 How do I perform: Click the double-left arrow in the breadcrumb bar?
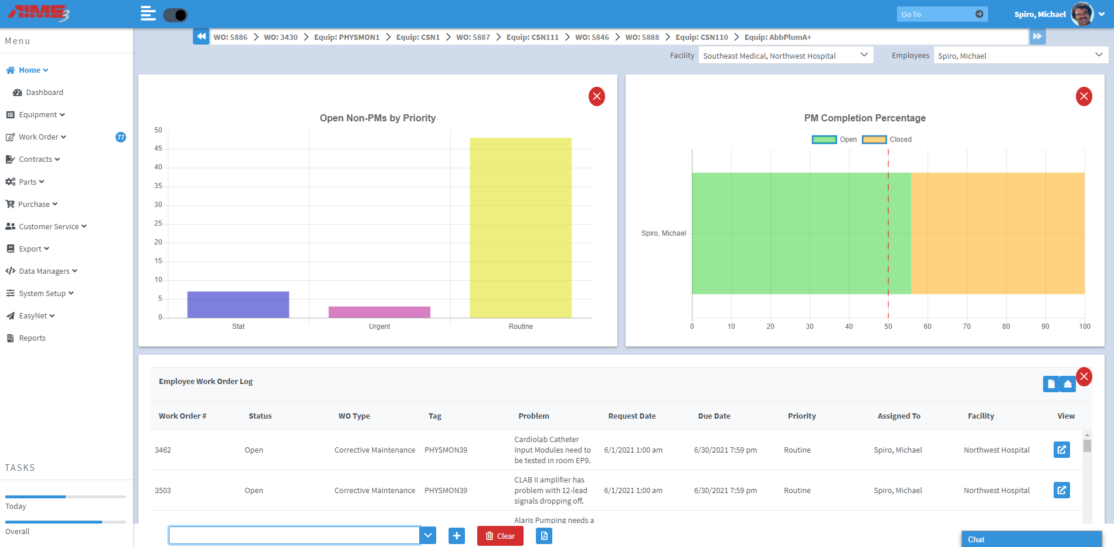point(201,36)
